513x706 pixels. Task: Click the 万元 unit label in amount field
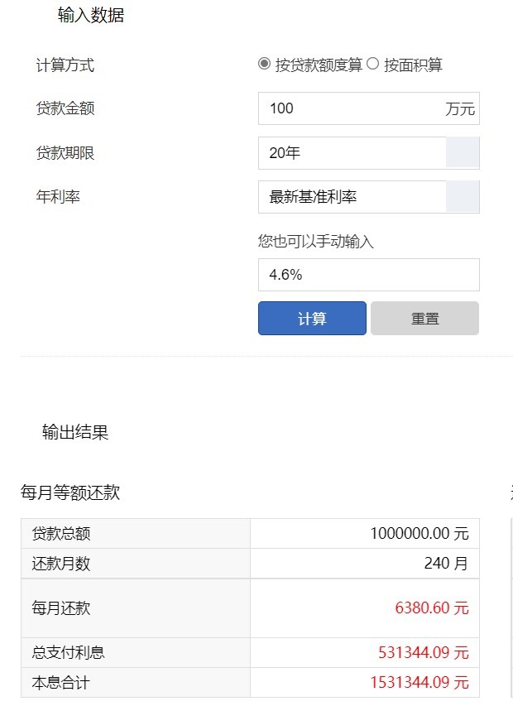click(460, 109)
